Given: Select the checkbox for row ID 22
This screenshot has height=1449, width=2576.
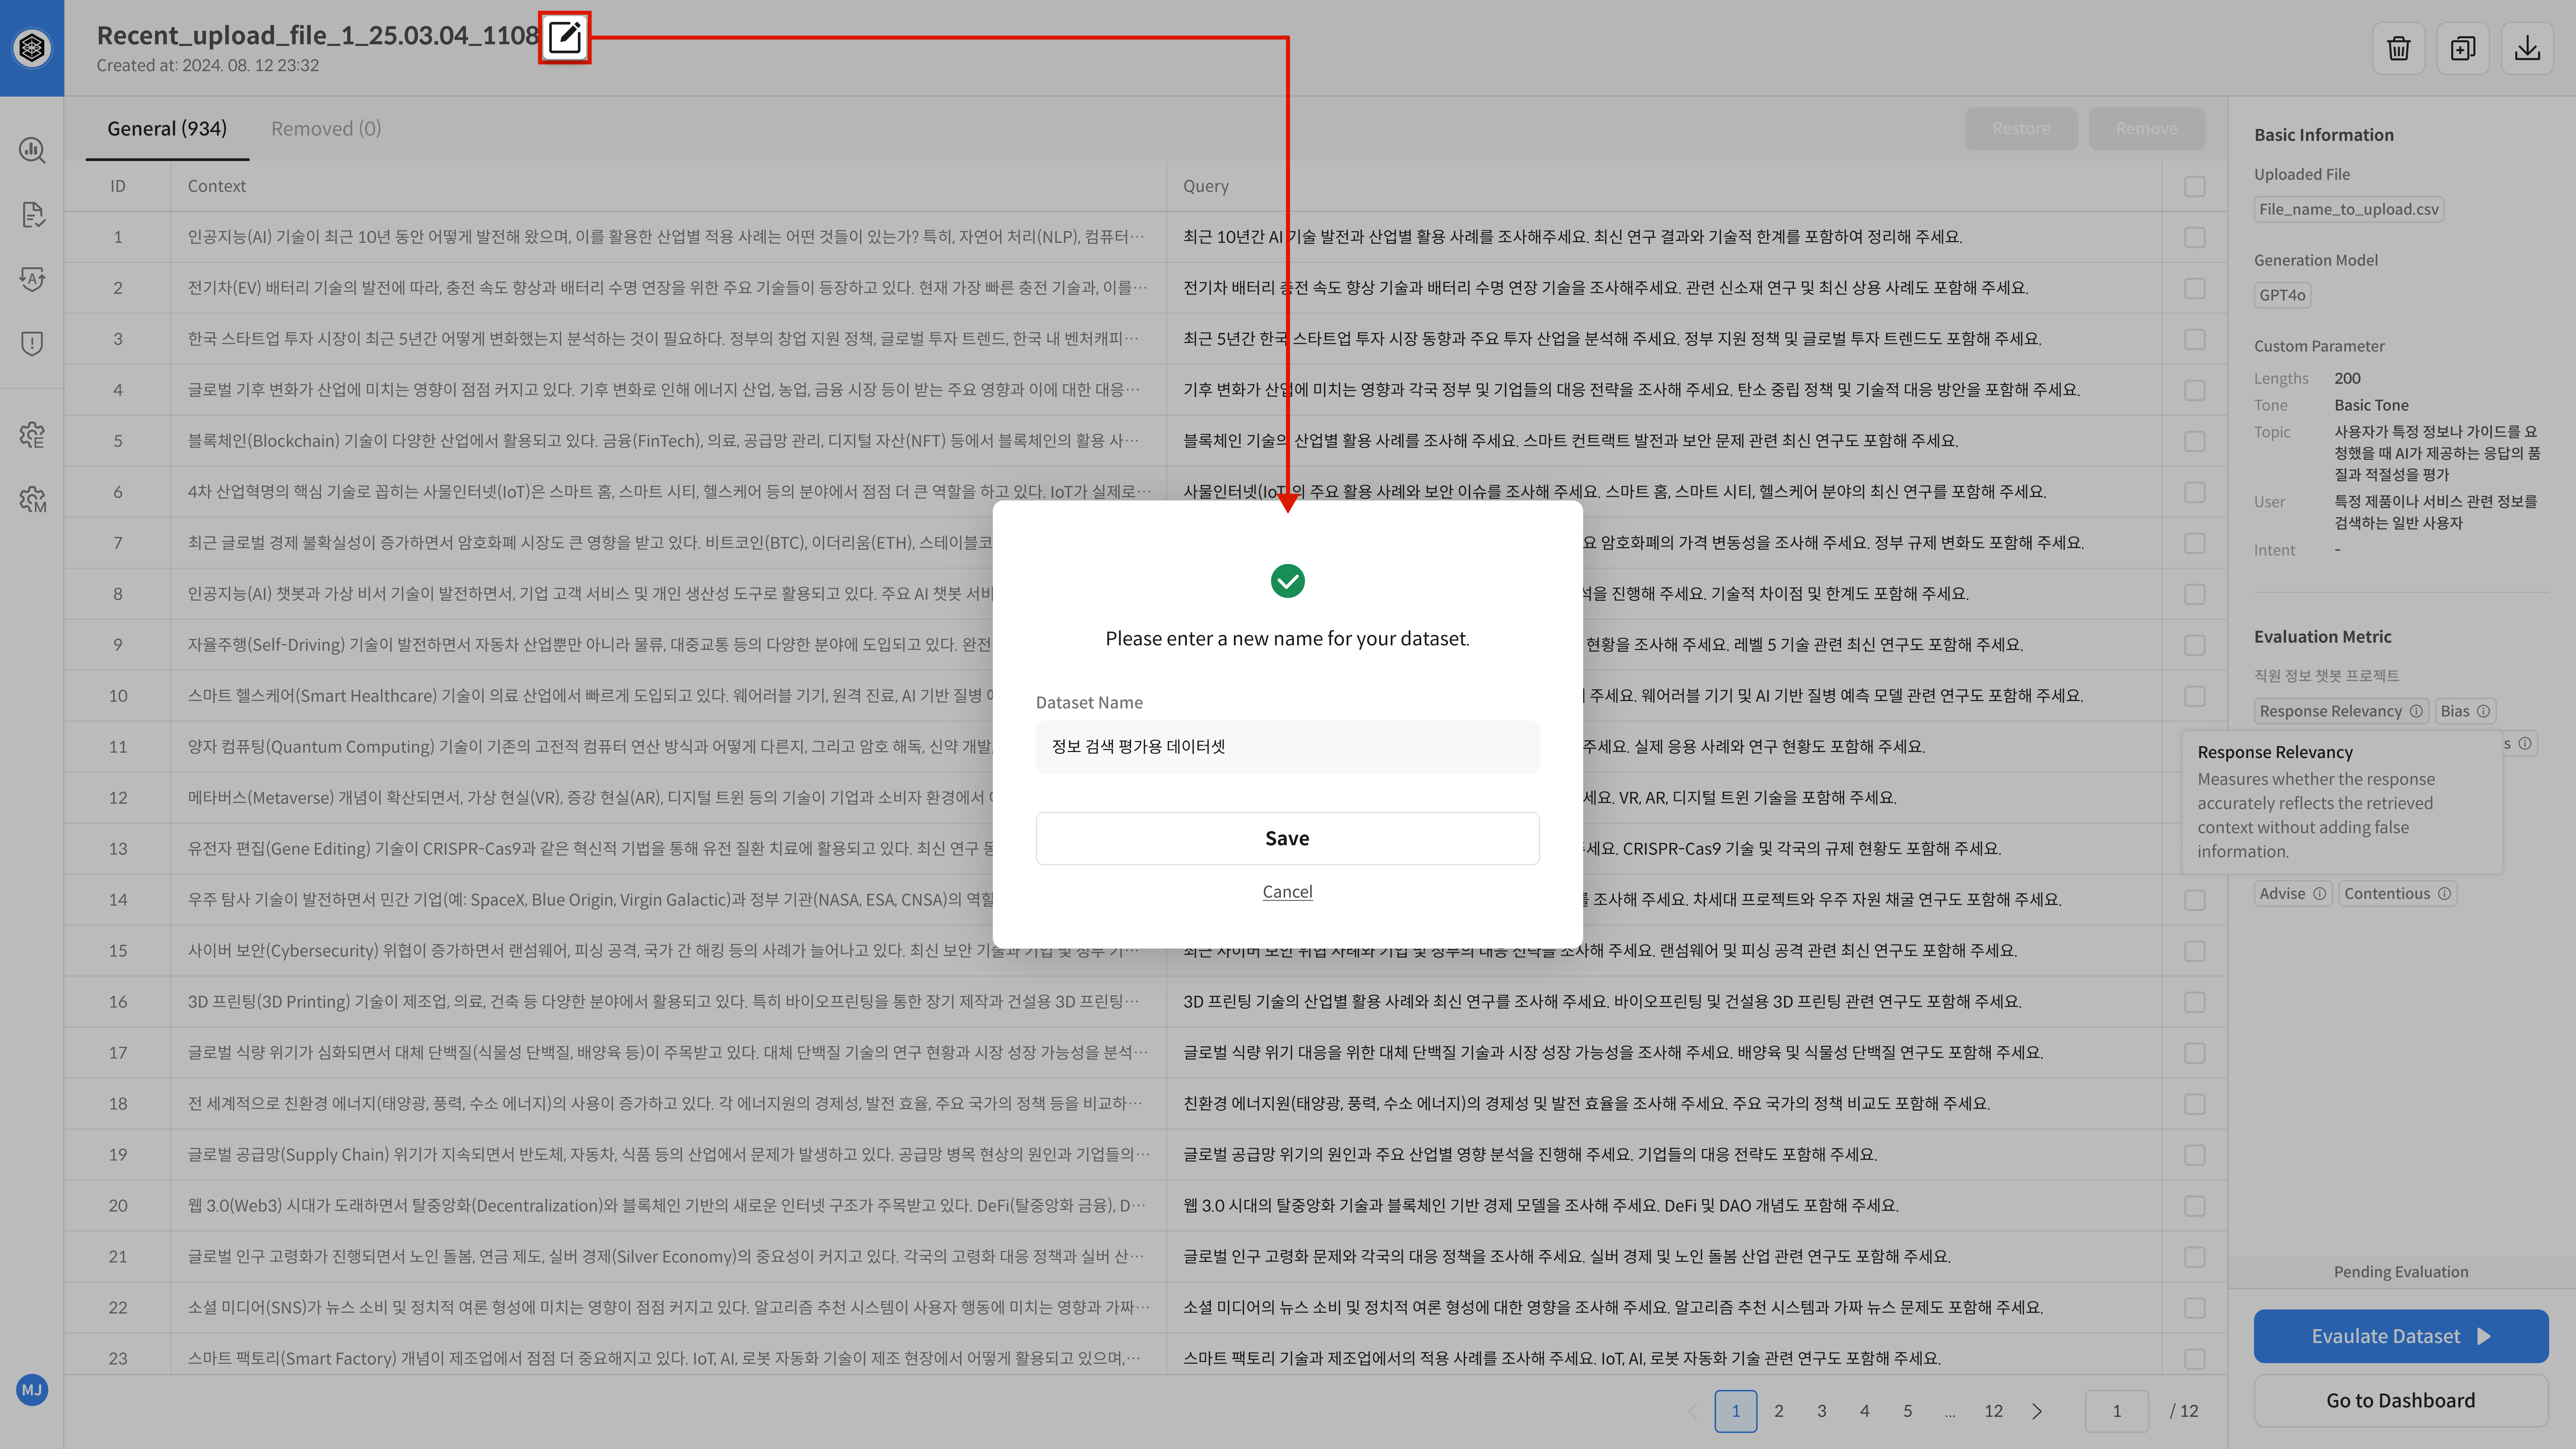Looking at the screenshot, I should coord(2195,1308).
